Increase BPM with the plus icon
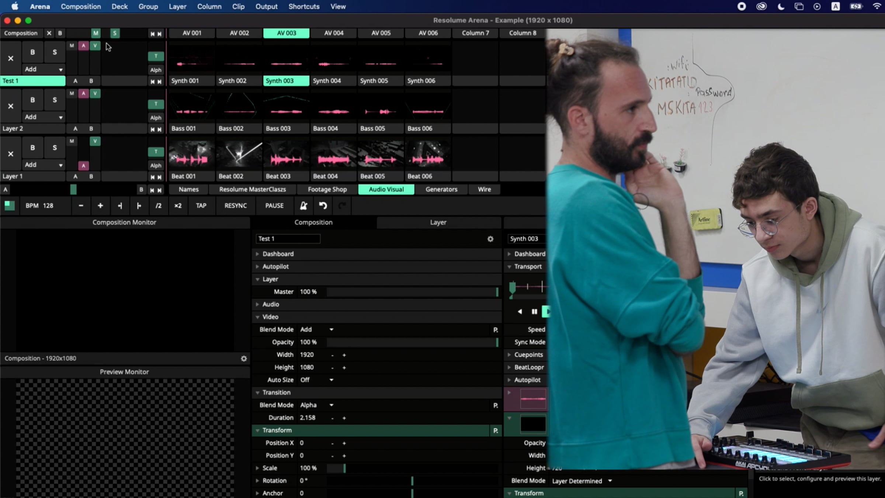The width and height of the screenshot is (885, 498). pos(100,205)
